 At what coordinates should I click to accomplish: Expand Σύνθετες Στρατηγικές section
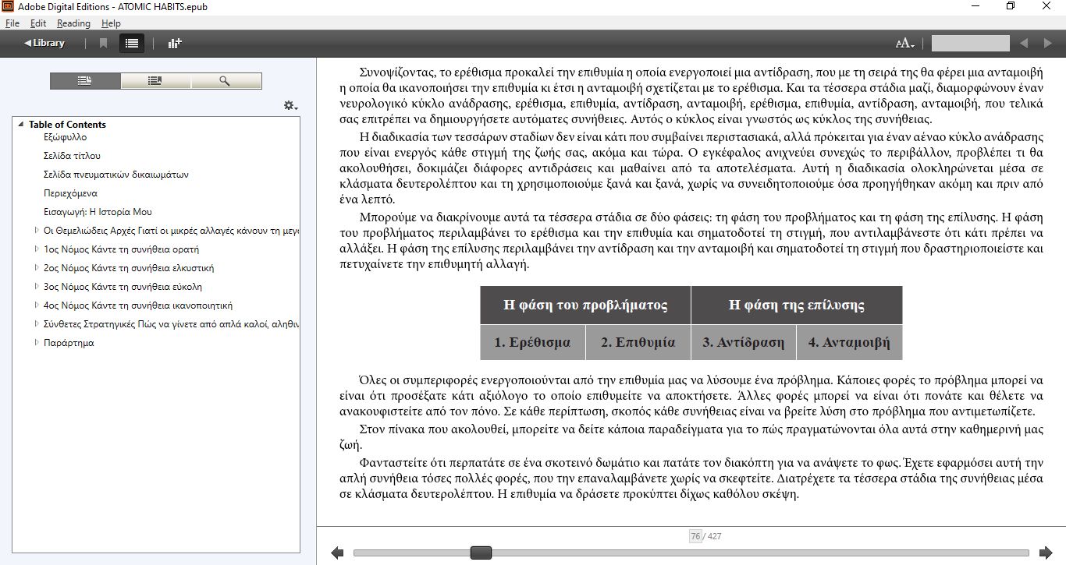[x=37, y=324]
